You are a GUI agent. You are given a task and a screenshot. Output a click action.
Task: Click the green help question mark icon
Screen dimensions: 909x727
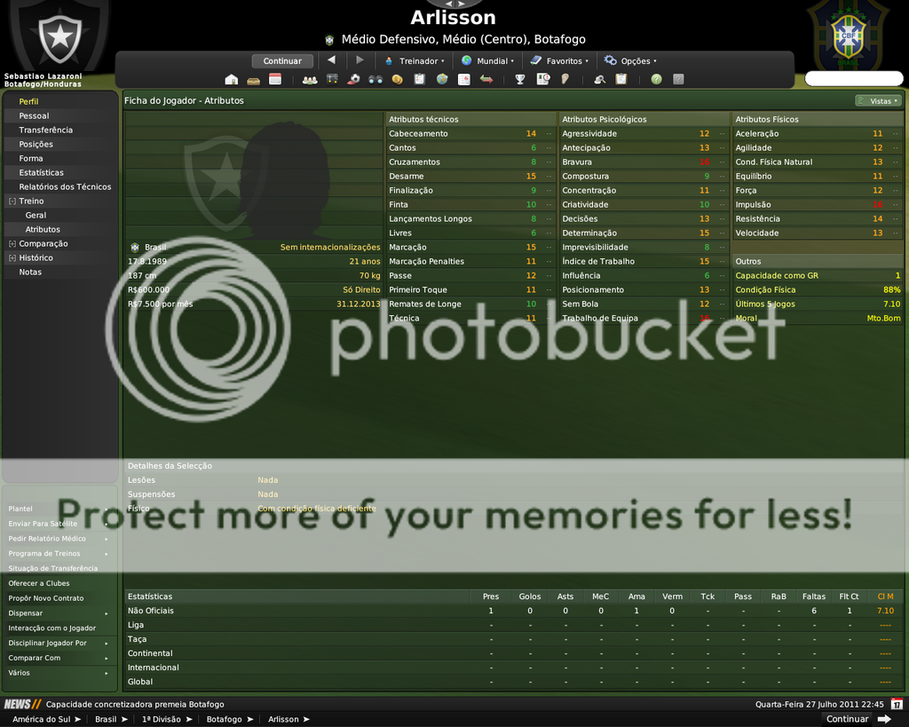pos(656,80)
